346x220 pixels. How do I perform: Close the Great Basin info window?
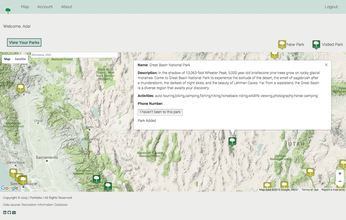[x=326, y=65]
